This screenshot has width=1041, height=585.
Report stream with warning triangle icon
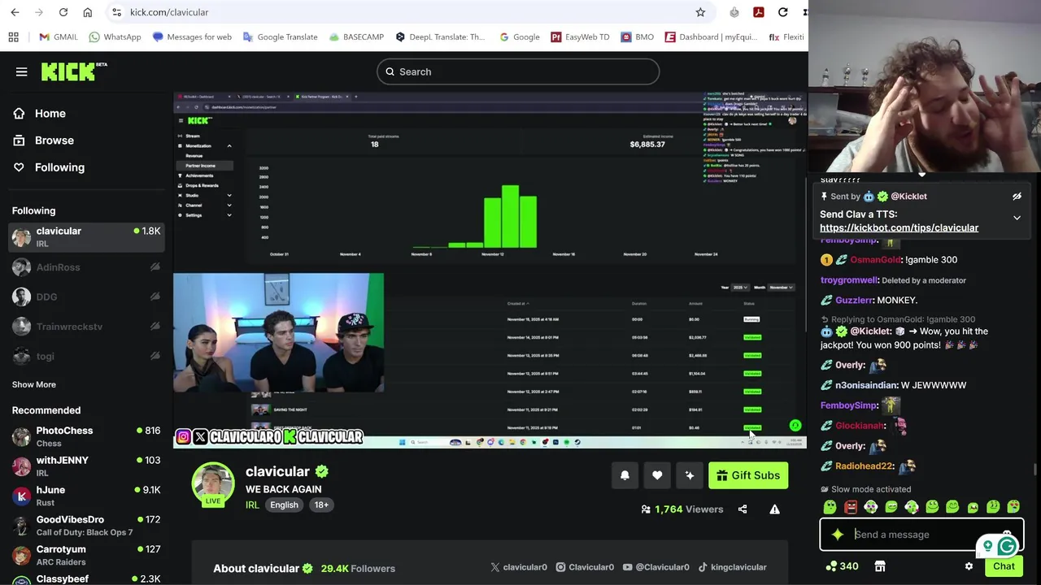pyautogui.click(x=774, y=509)
